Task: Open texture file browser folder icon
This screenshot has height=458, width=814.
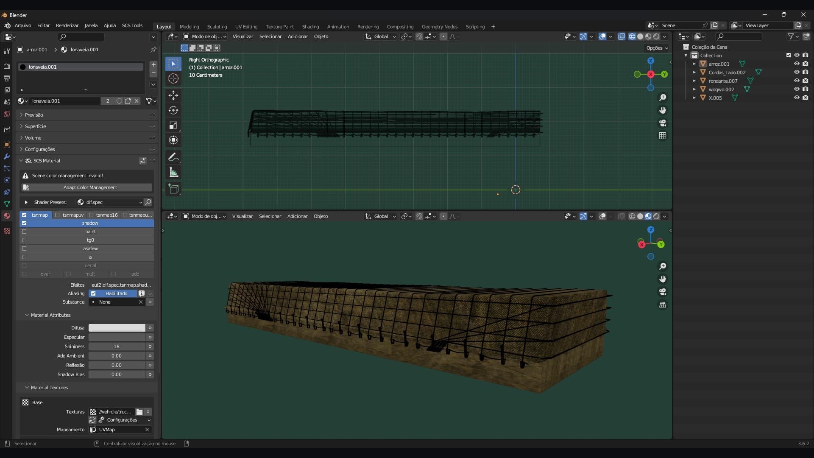Action: [x=139, y=412]
